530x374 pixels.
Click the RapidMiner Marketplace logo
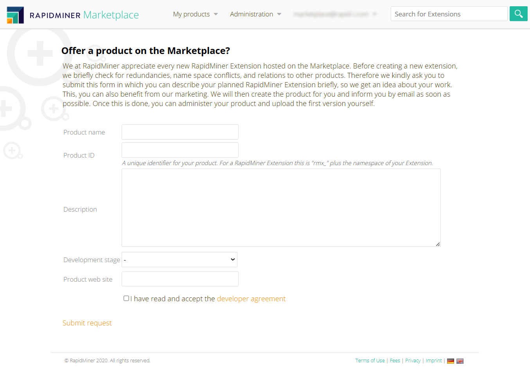click(x=72, y=14)
